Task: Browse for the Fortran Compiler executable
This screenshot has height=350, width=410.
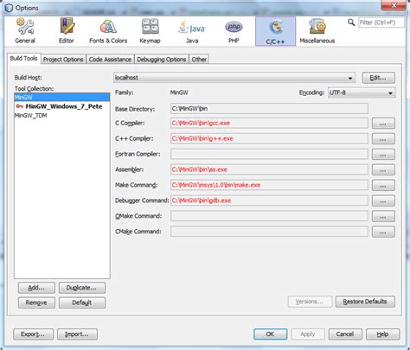Action: 383,155
